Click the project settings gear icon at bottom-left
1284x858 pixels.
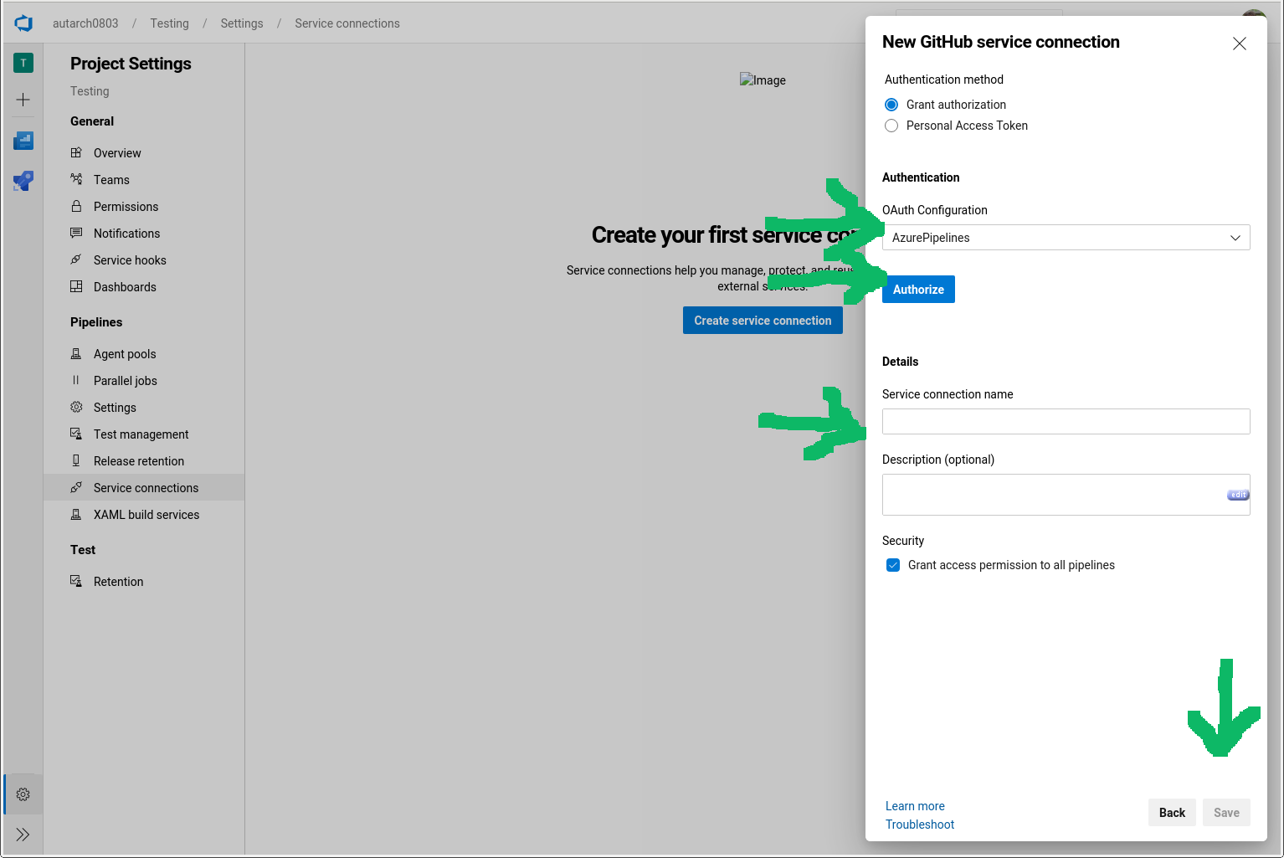(23, 794)
